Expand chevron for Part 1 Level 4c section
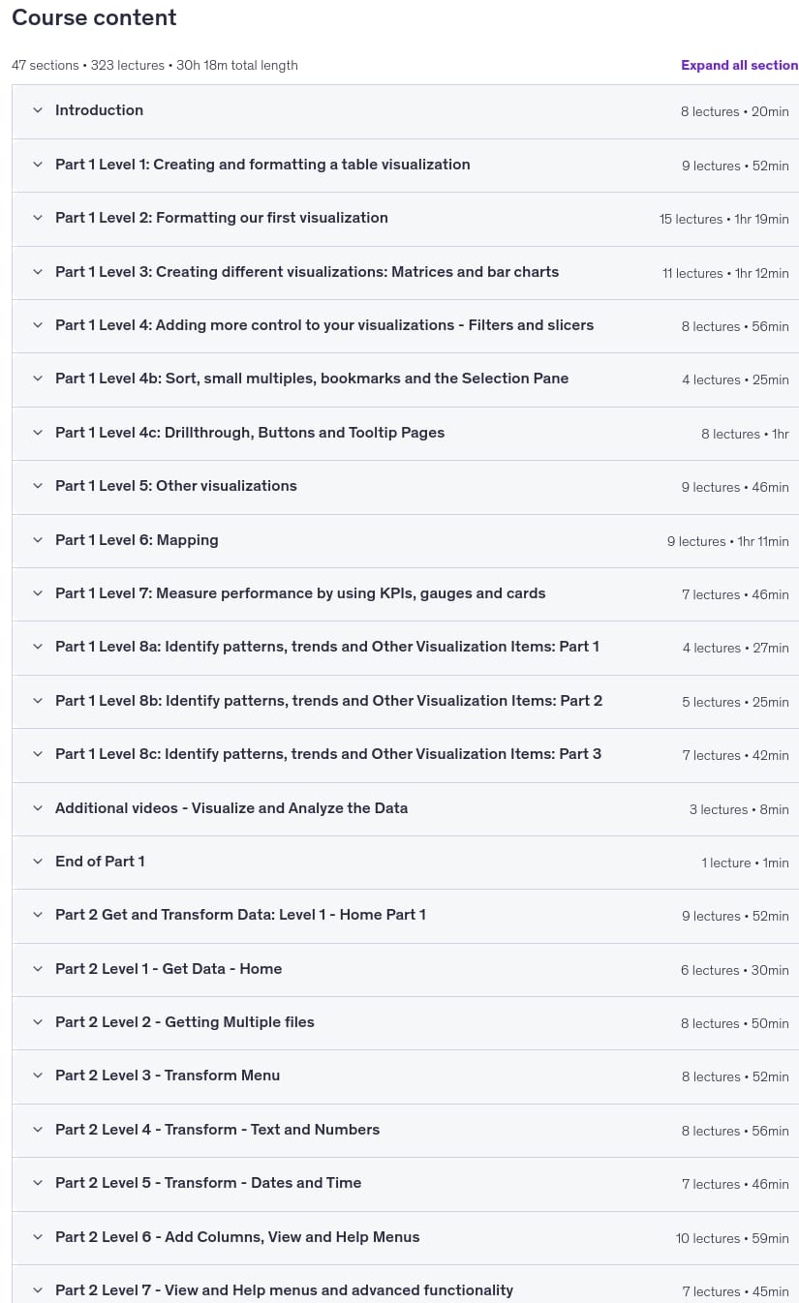The height and width of the screenshot is (1303, 799). pyautogui.click(x=38, y=433)
